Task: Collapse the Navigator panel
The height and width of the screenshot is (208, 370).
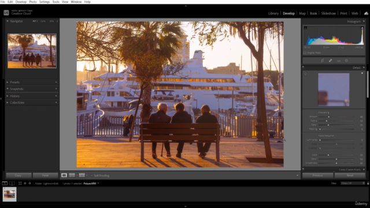Action: [x=8, y=21]
